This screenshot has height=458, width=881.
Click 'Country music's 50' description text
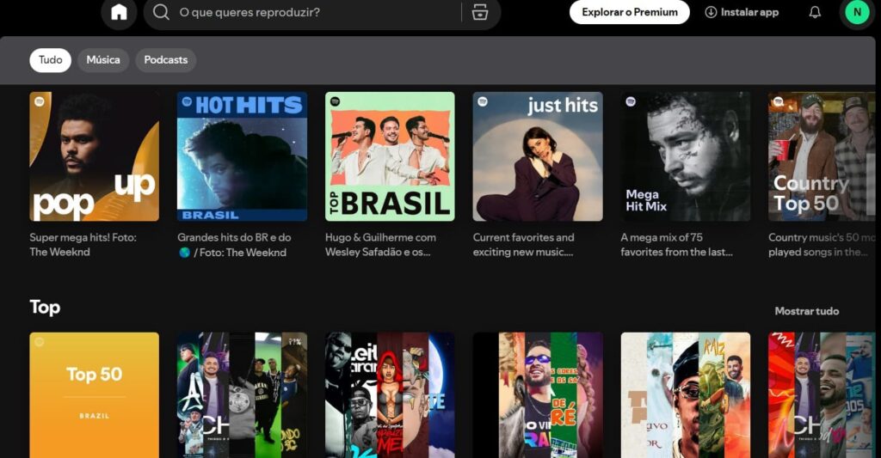click(822, 245)
